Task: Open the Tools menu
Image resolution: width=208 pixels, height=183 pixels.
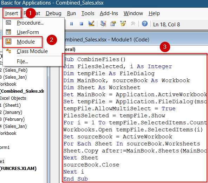Action: (x=88, y=13)
